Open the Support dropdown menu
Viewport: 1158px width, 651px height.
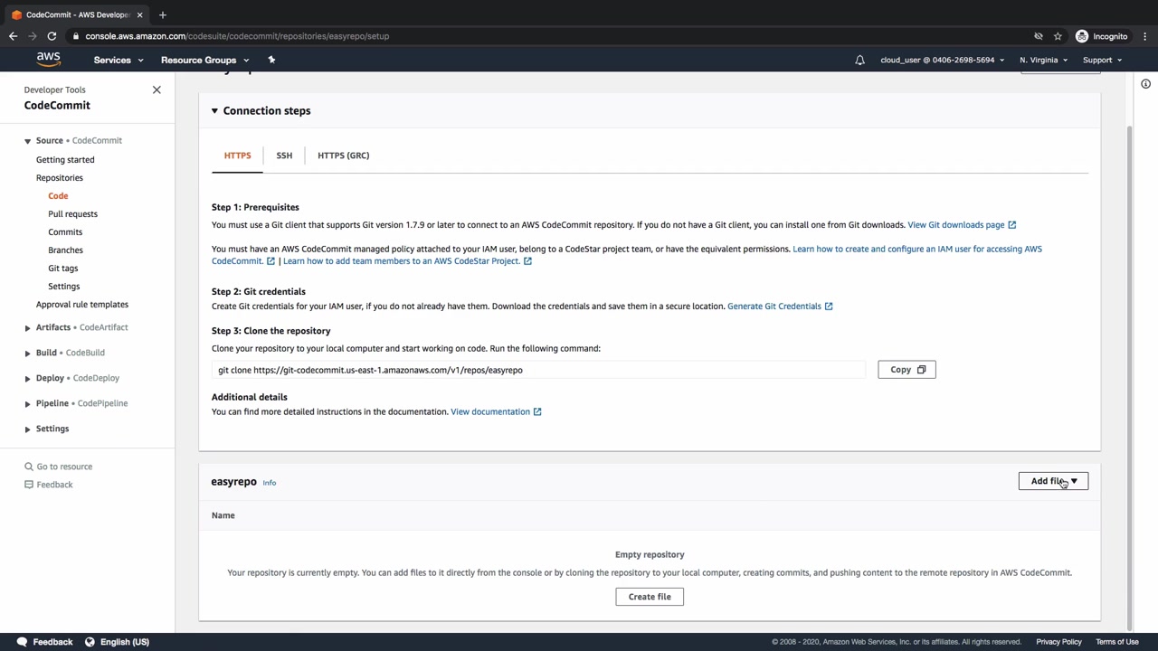(x=1102, y=60)
